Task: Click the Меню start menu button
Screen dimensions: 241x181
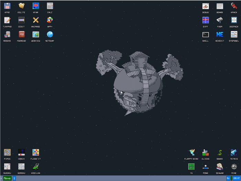Action: click(x=7, y=178)
